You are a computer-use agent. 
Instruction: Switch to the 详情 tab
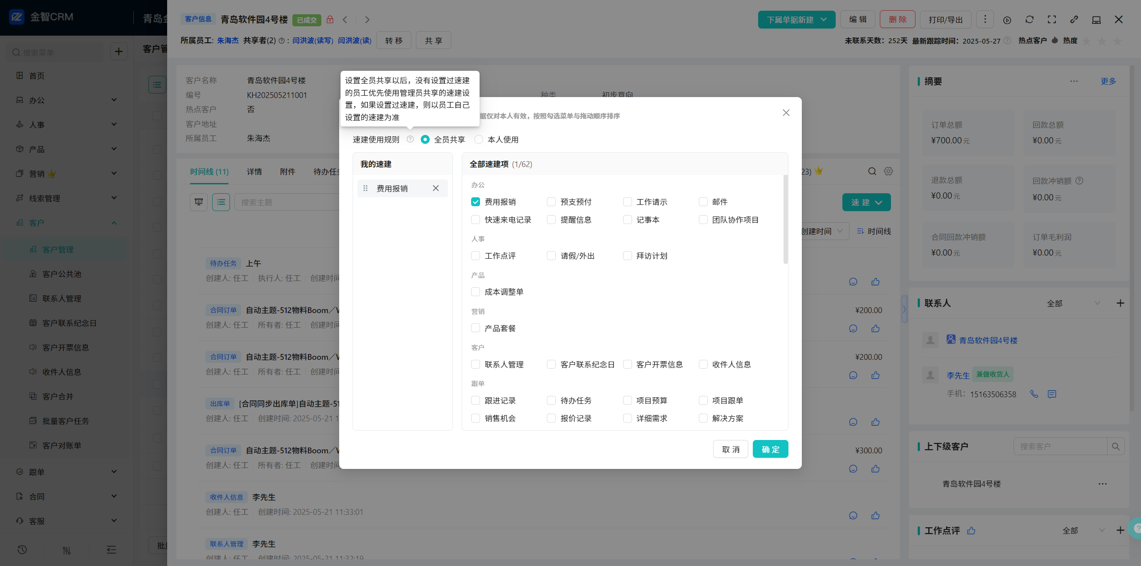(254, 172)
